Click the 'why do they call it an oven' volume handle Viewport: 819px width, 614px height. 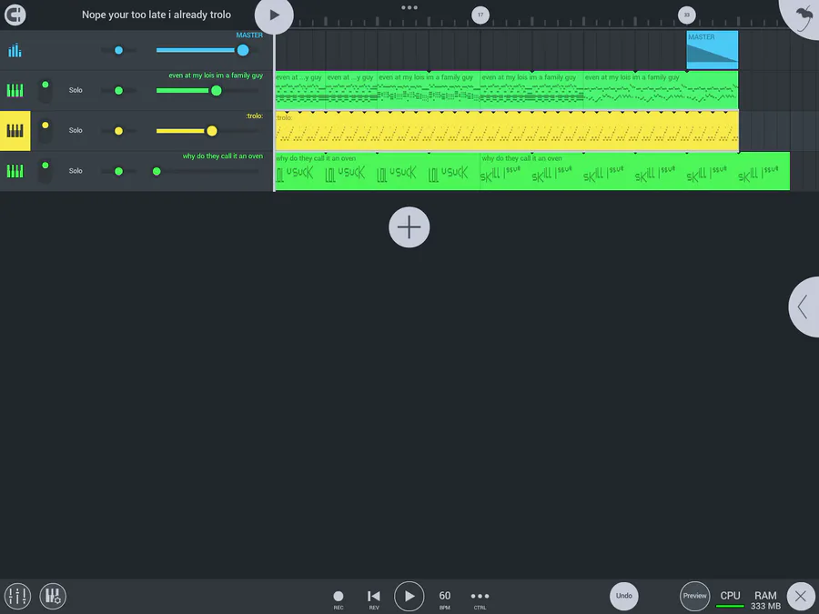click(157, 171)
